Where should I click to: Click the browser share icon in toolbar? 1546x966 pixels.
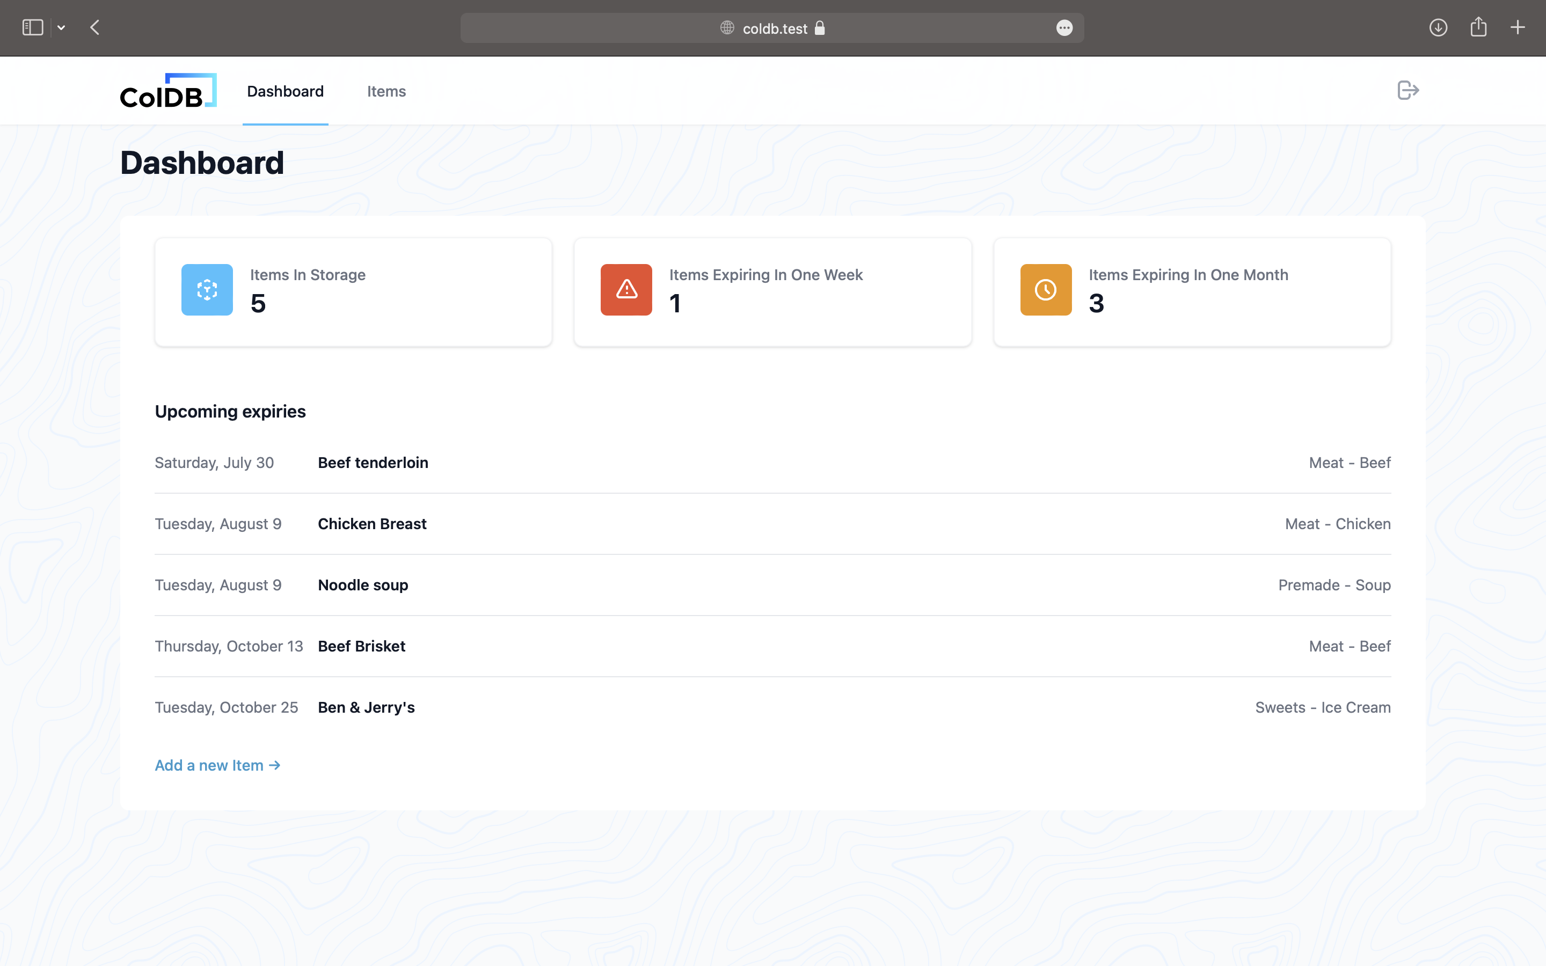(1478, 28)
